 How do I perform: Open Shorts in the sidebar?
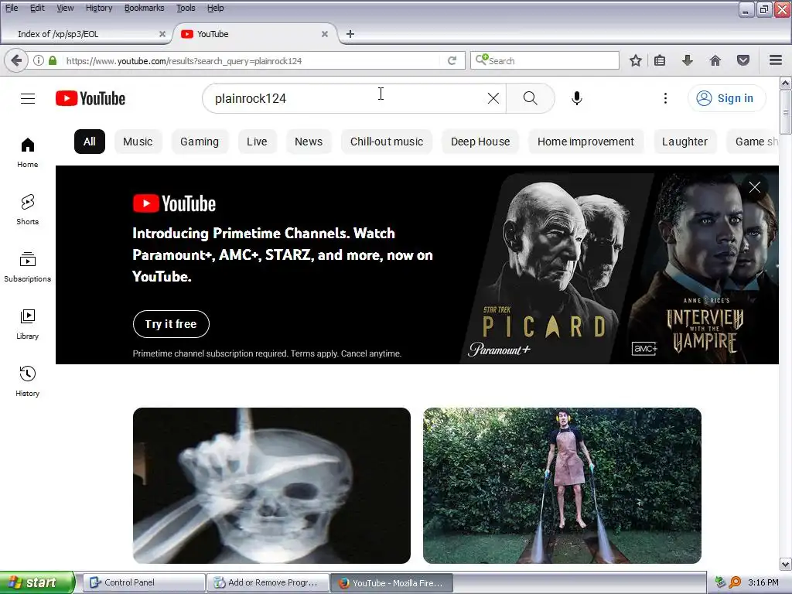point(28,210)
